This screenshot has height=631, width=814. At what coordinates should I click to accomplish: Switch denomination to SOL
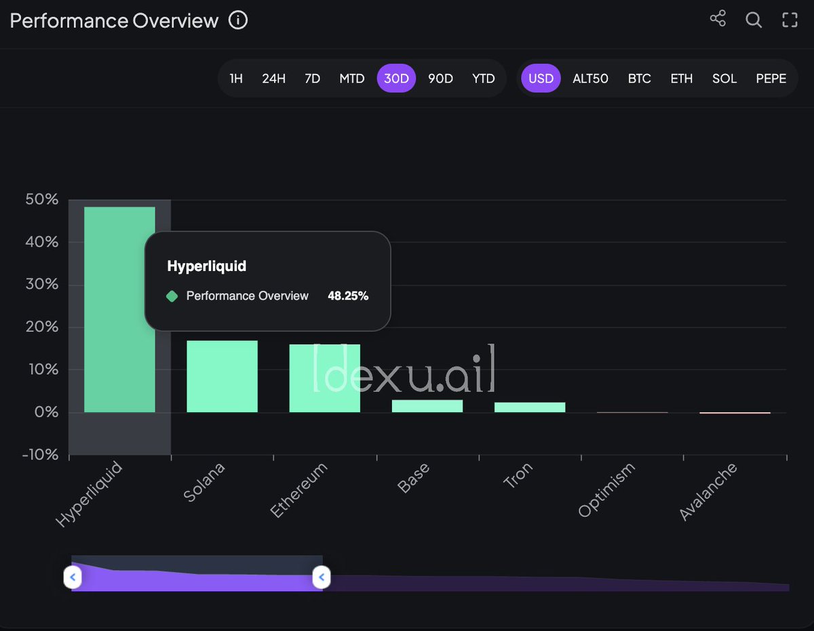pyautogui.click(x=724, y=79)
